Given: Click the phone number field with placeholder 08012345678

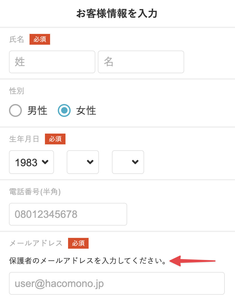Looking at the screenshot, I should (68, 214).
